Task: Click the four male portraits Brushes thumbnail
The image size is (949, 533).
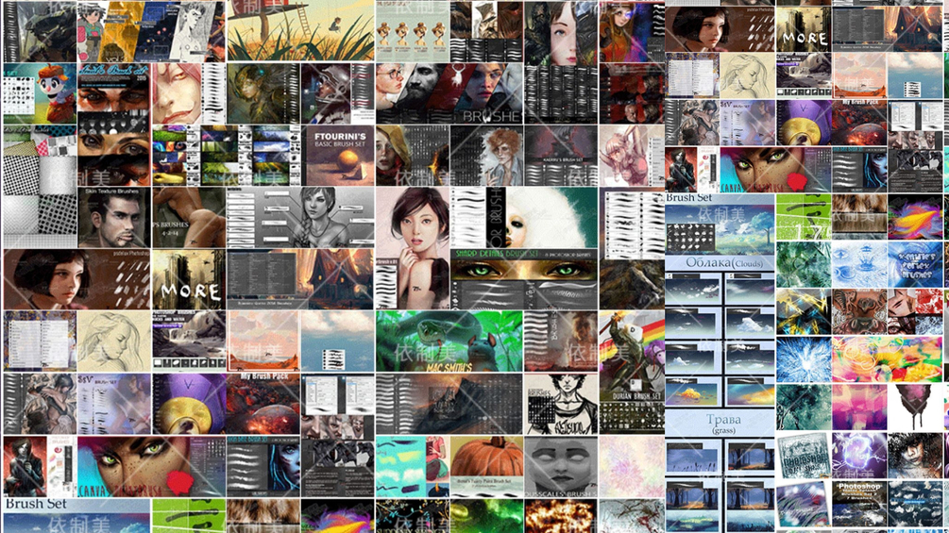Action: (x=449, y=93)
